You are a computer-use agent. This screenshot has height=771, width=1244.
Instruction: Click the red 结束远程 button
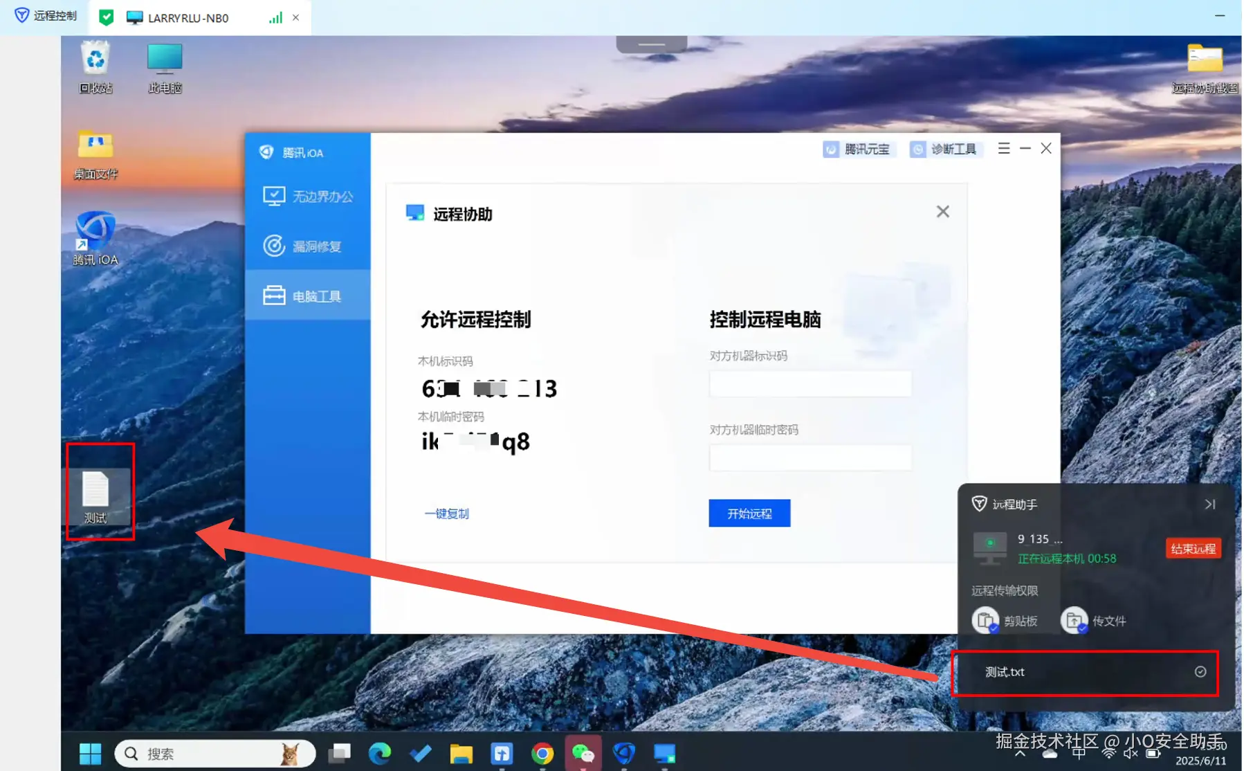click(x=1193, y=549)
